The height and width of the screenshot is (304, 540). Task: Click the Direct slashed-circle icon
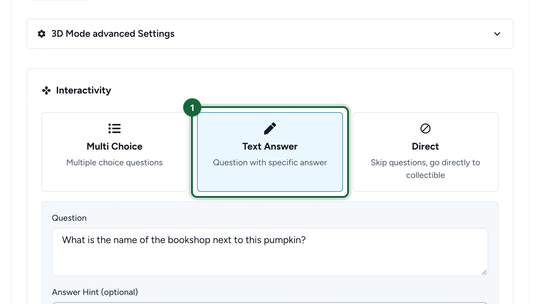(425, 128)
